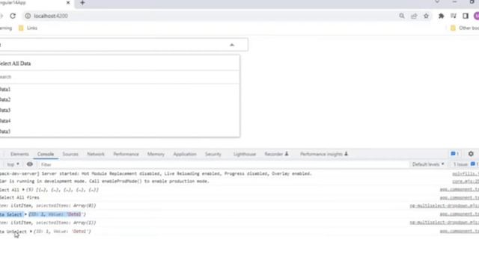The height and width of the screenshot is (269, 479).
Task: Share this page using the share icon
Action: tap(414, 16)
